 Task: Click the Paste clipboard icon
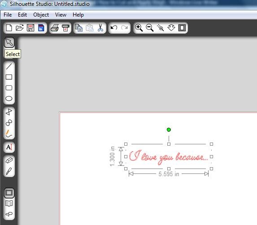90,28
